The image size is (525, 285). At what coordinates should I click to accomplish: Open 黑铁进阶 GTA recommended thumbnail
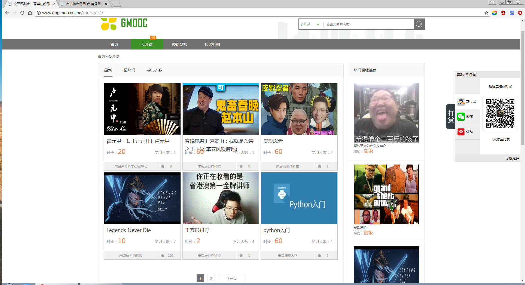click(386, 194)
